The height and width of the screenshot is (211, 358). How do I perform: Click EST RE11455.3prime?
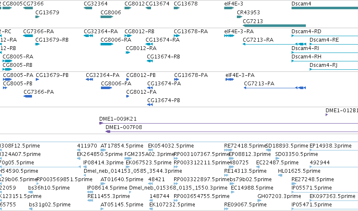(x=109, y=196)
